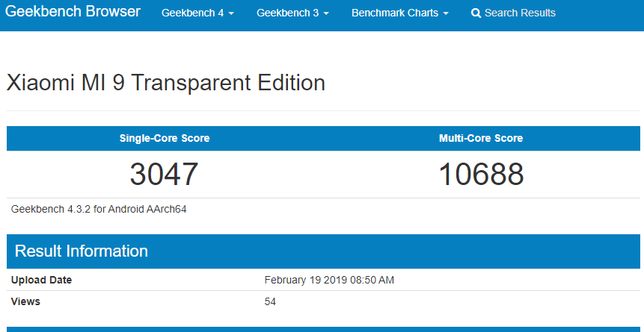The width and height of the screenshot is (644, 332).
Task: Click the Single-Core Score header
Action: [x=165, y=139]
